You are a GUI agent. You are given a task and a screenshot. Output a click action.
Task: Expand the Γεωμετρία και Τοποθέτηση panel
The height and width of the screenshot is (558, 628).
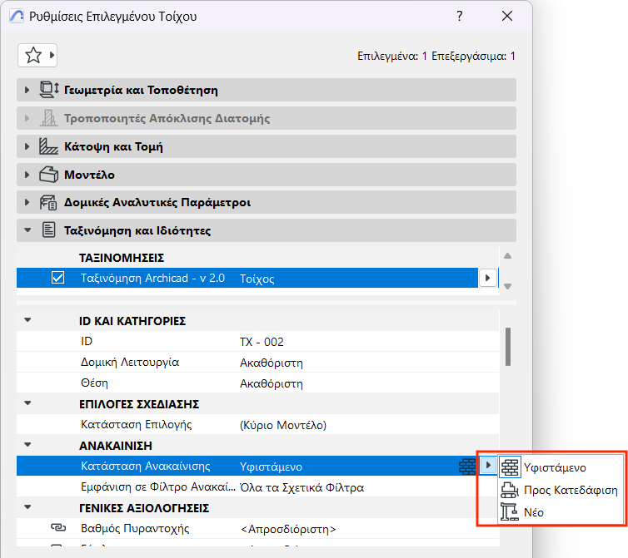27,90
